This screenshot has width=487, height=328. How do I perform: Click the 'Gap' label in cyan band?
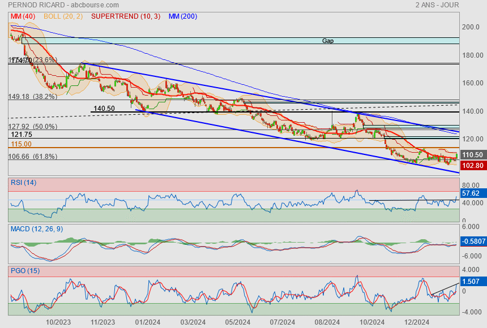pyautogui.click(x=328, y=41)
